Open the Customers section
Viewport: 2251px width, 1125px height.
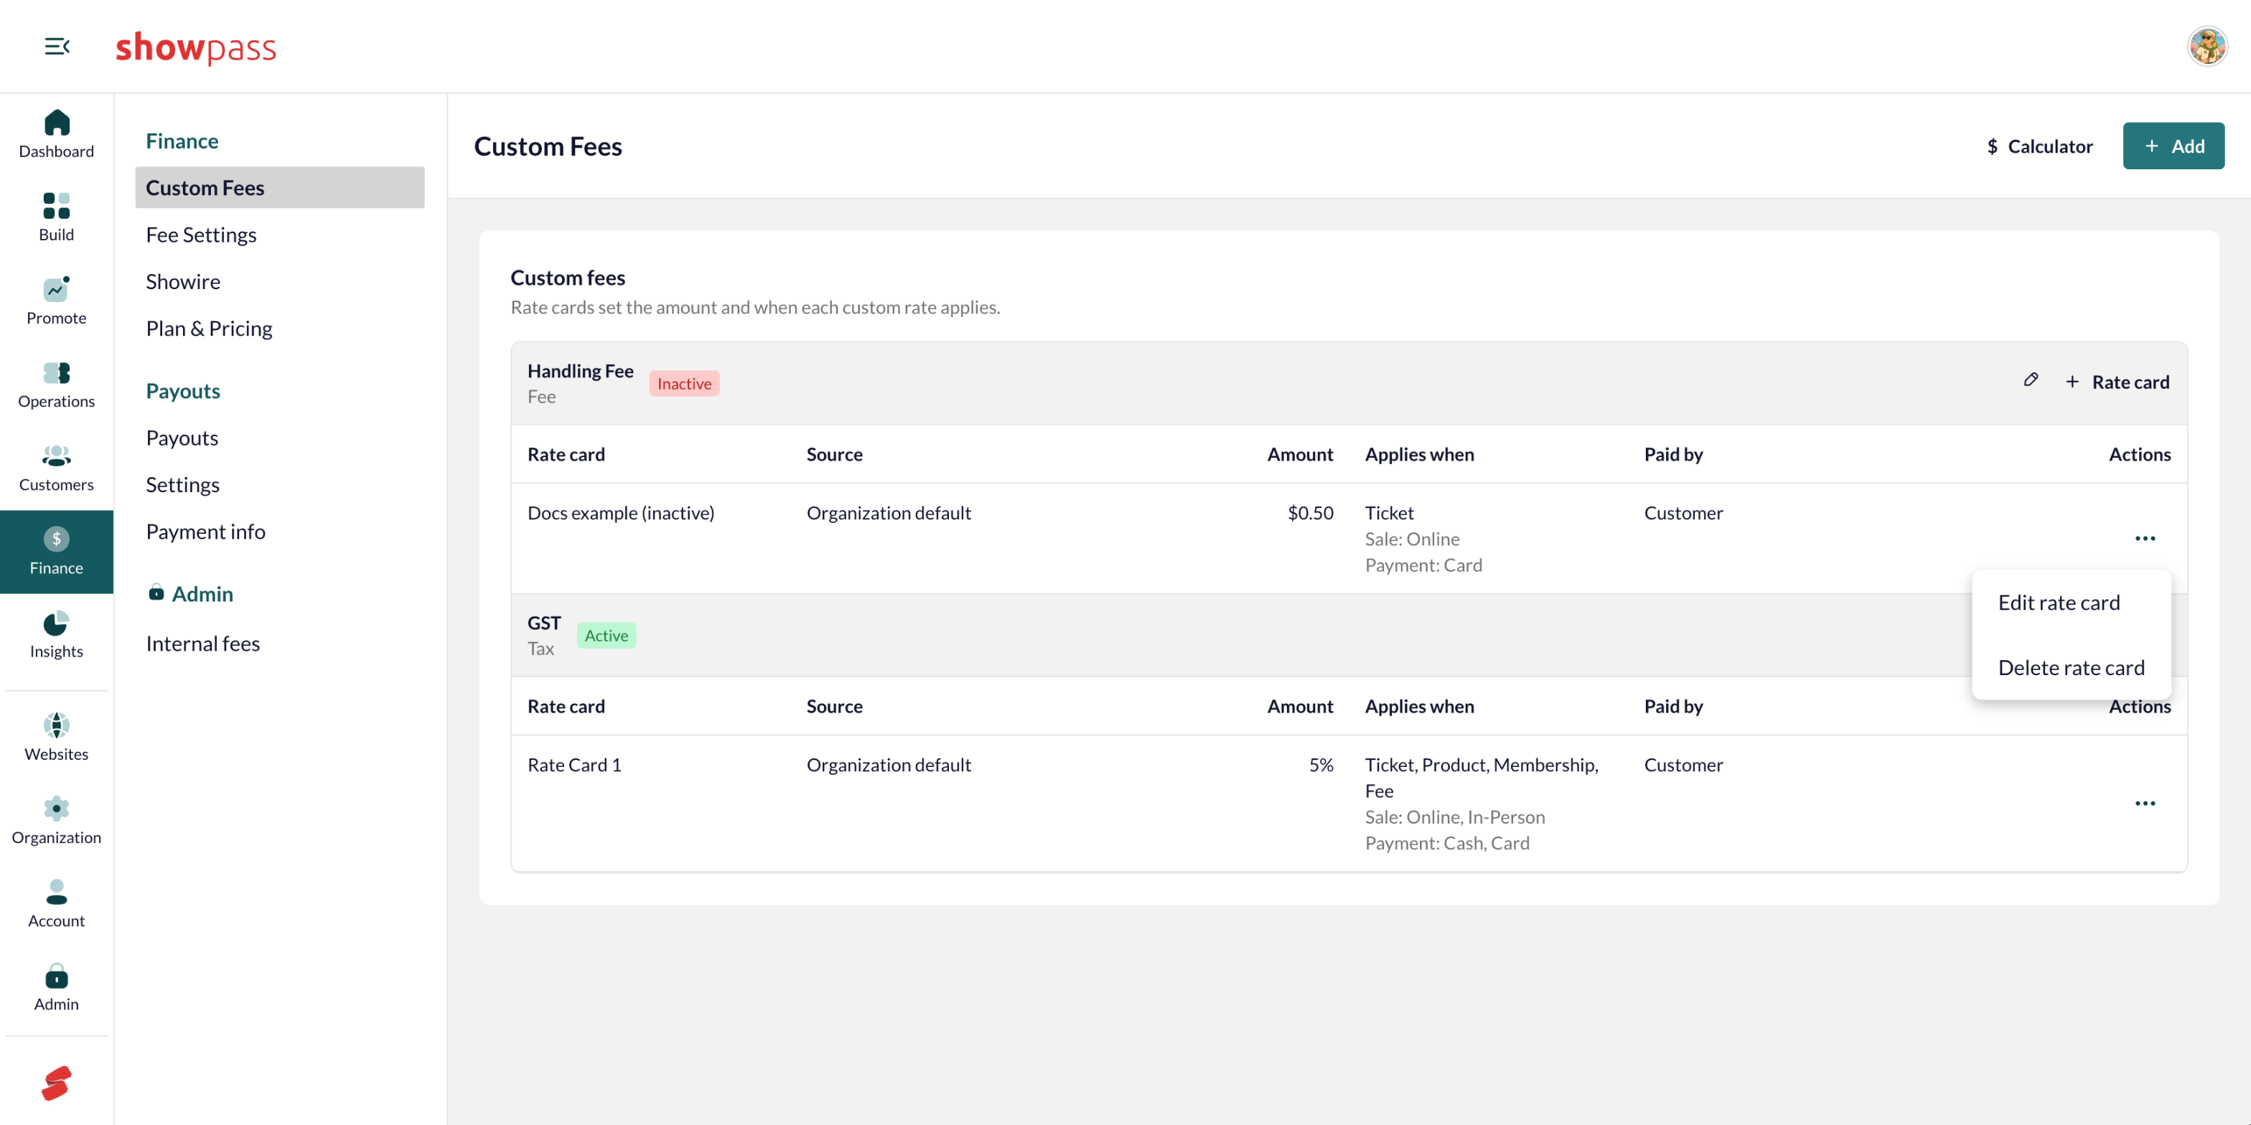pos(56,469)
